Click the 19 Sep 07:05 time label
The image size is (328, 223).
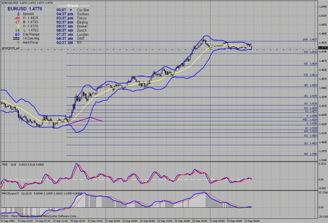[x=43, y=221]
